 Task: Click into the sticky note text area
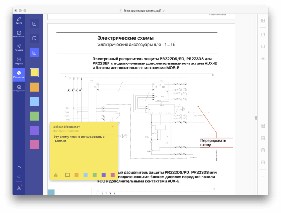84,153
